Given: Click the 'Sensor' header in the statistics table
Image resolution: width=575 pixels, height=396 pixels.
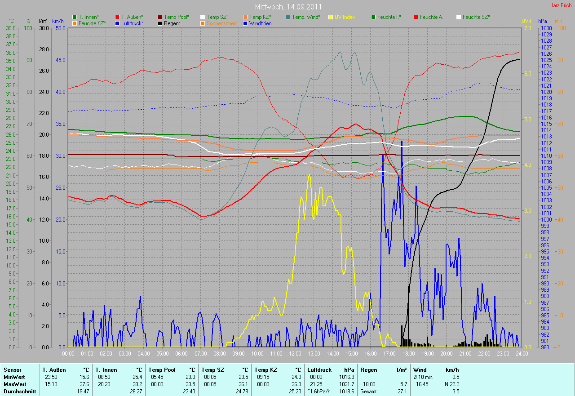Looking at the screenshot, I should tap(13, 370).
